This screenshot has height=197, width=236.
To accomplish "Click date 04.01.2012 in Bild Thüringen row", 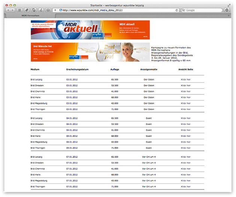I will point(72,148).
